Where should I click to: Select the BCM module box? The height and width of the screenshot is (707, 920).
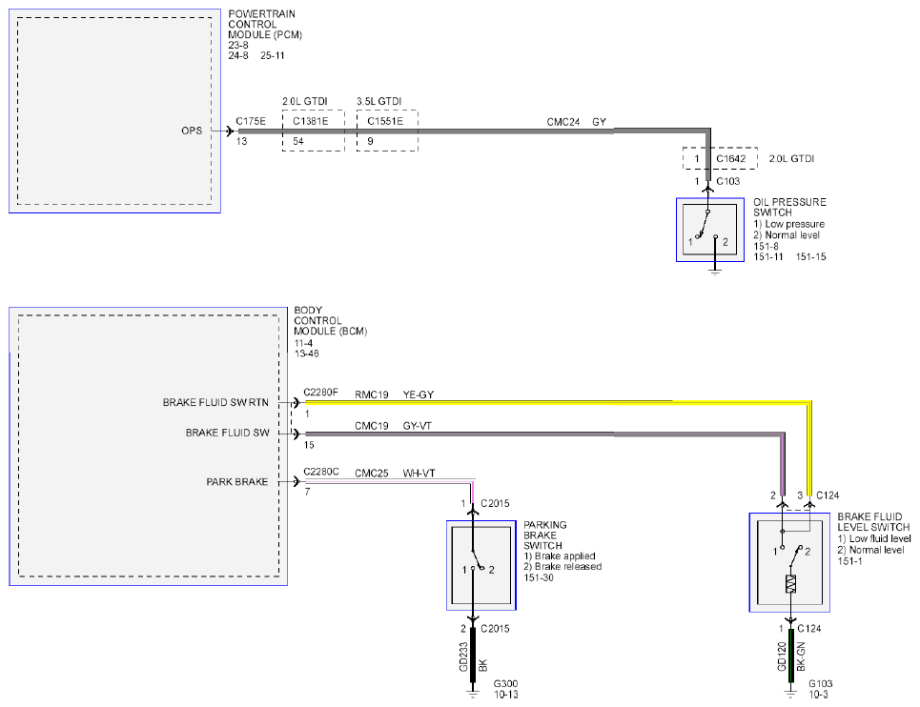[x=149, y=446]
